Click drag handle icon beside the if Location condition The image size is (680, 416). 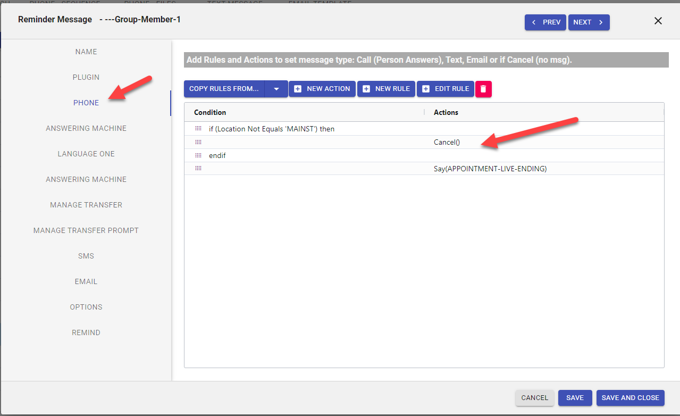point(198,129)
